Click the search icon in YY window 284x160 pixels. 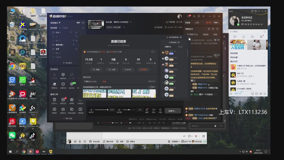tap(264, 32)
